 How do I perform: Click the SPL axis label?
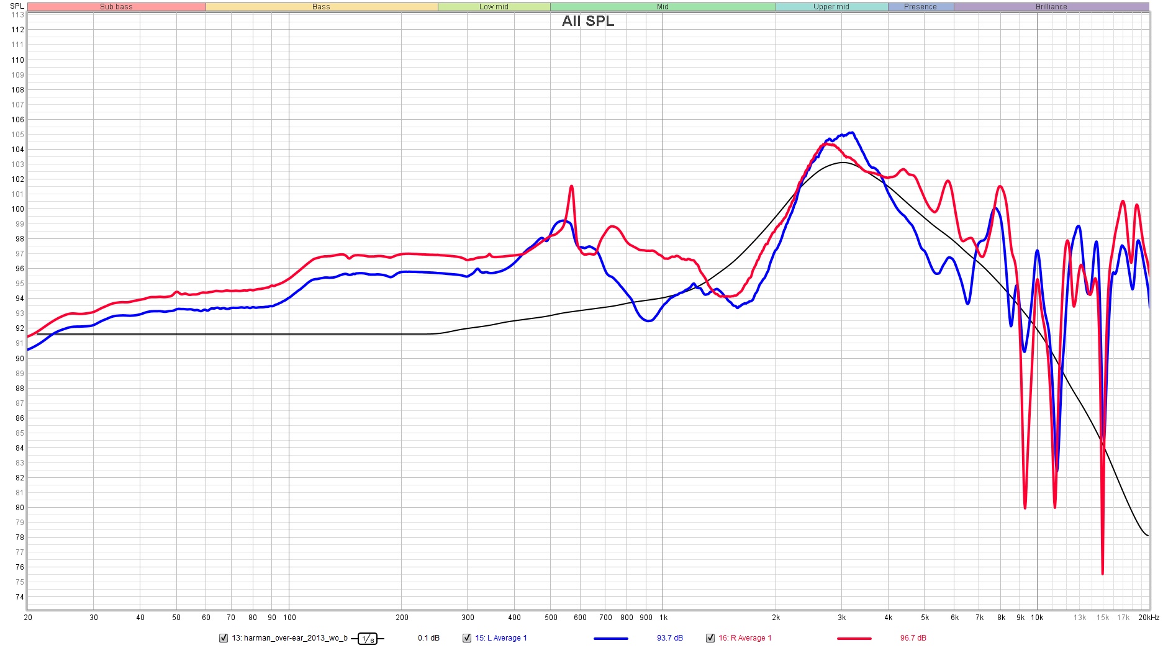[17, 6]
